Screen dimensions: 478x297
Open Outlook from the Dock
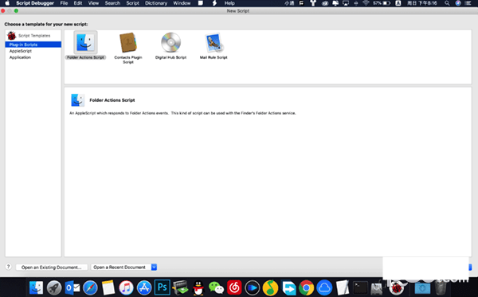[x=72, y=287]
